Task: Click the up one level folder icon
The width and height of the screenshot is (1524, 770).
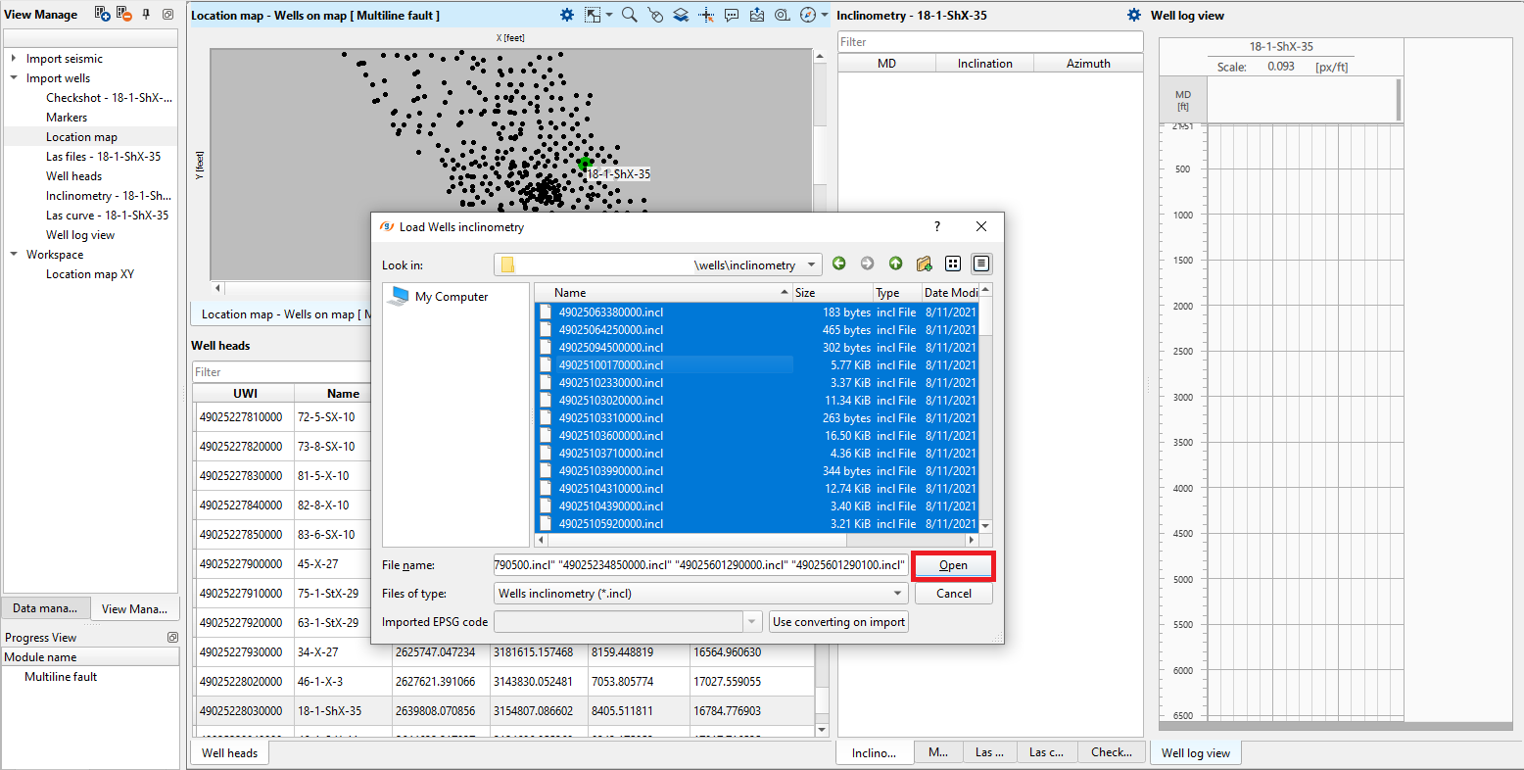Action: pos(895,264)
